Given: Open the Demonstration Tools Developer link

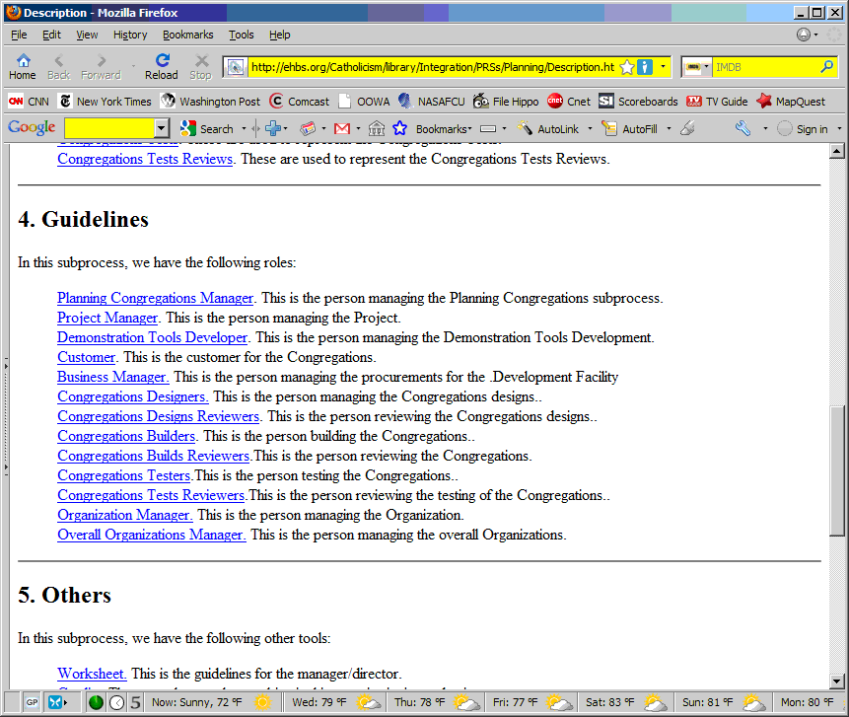Looking at the screenshot, I should [x=152, y=337].
